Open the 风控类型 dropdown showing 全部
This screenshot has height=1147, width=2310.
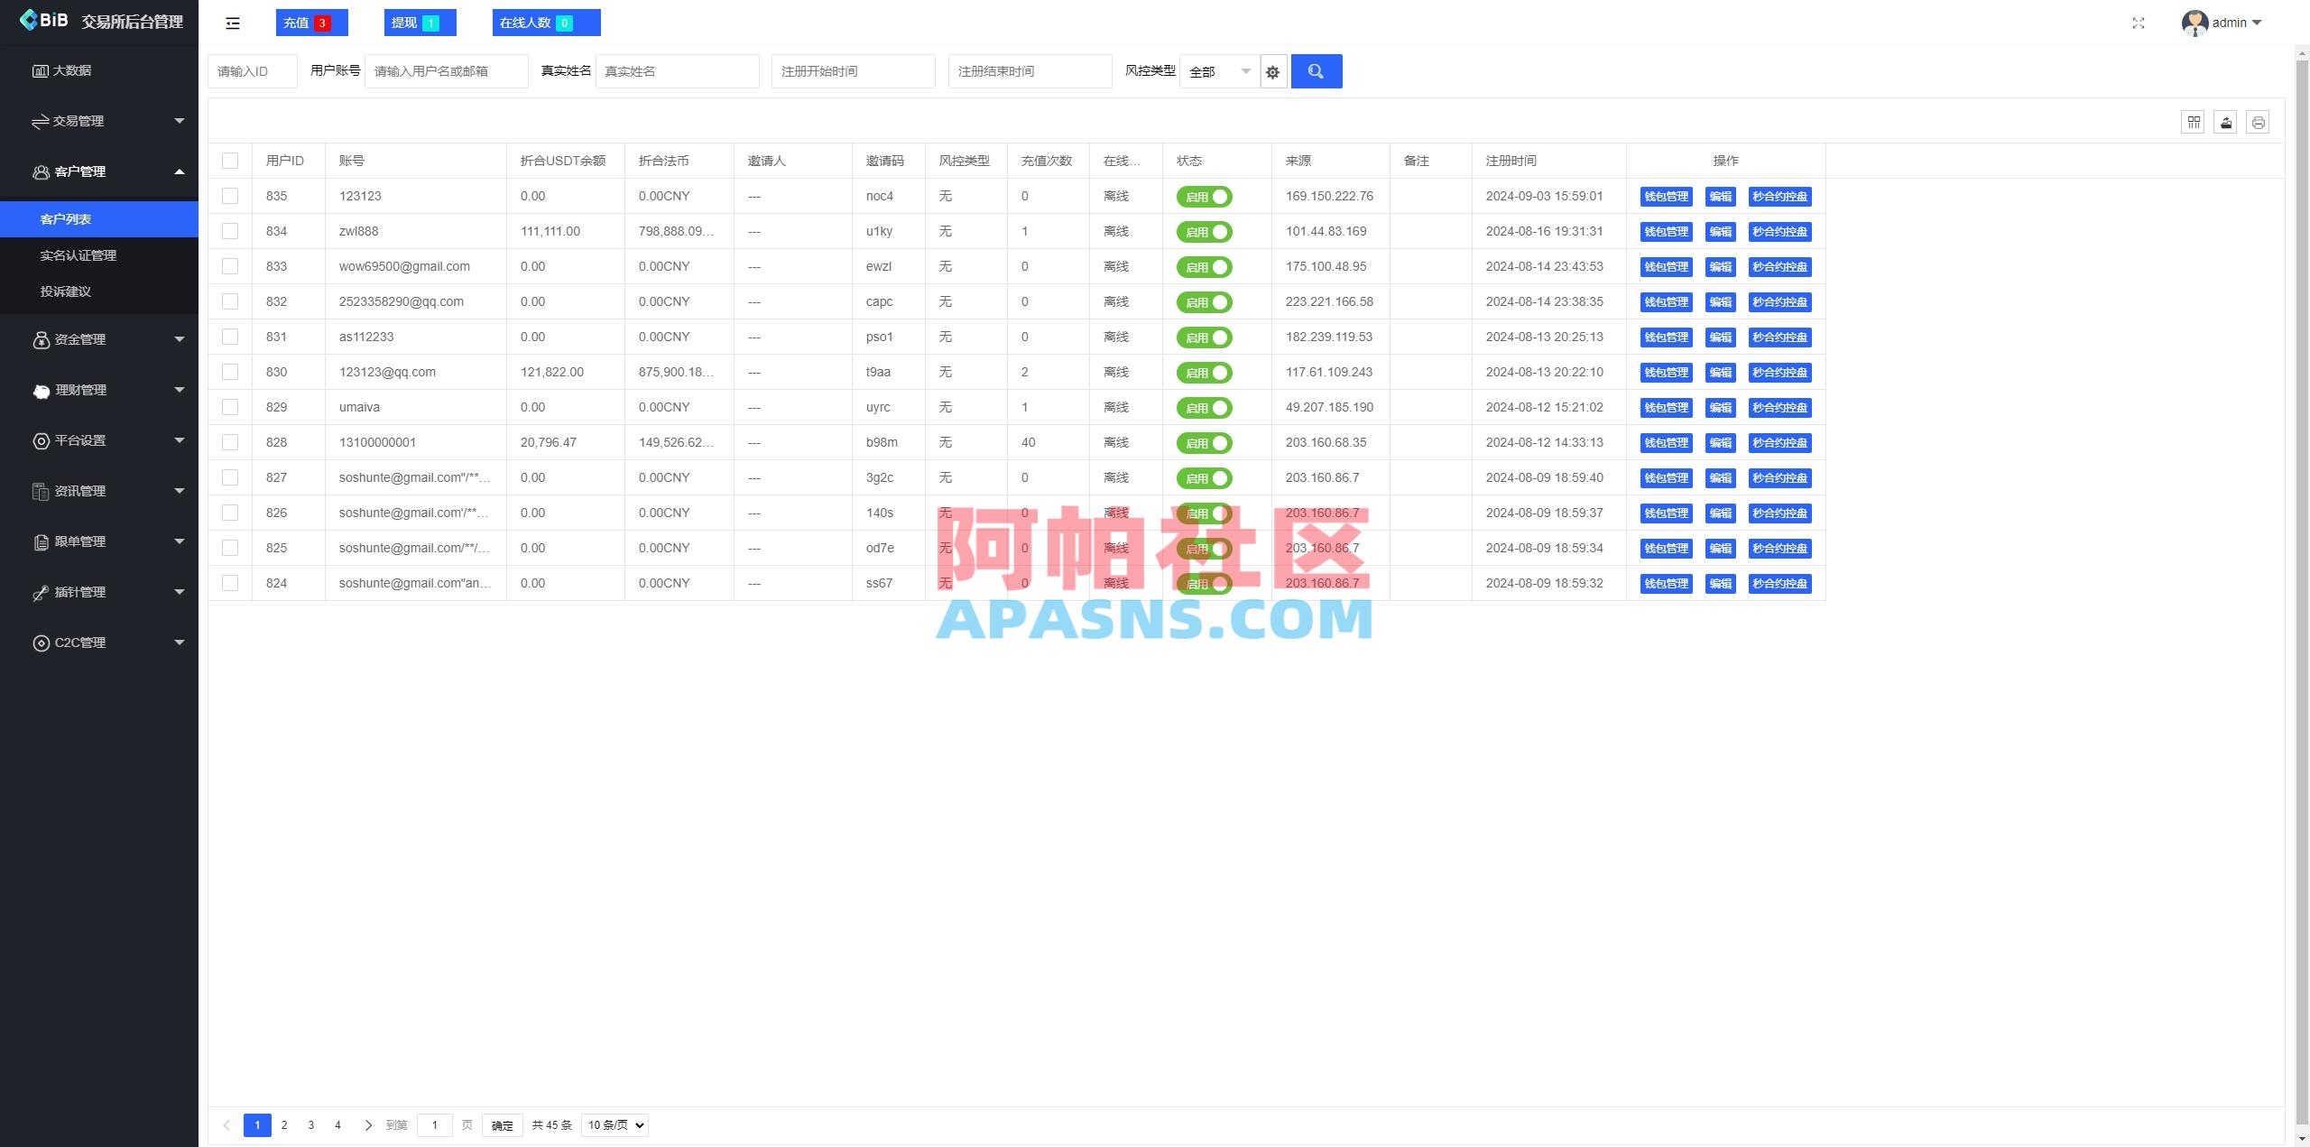[x=1218, y=70]
